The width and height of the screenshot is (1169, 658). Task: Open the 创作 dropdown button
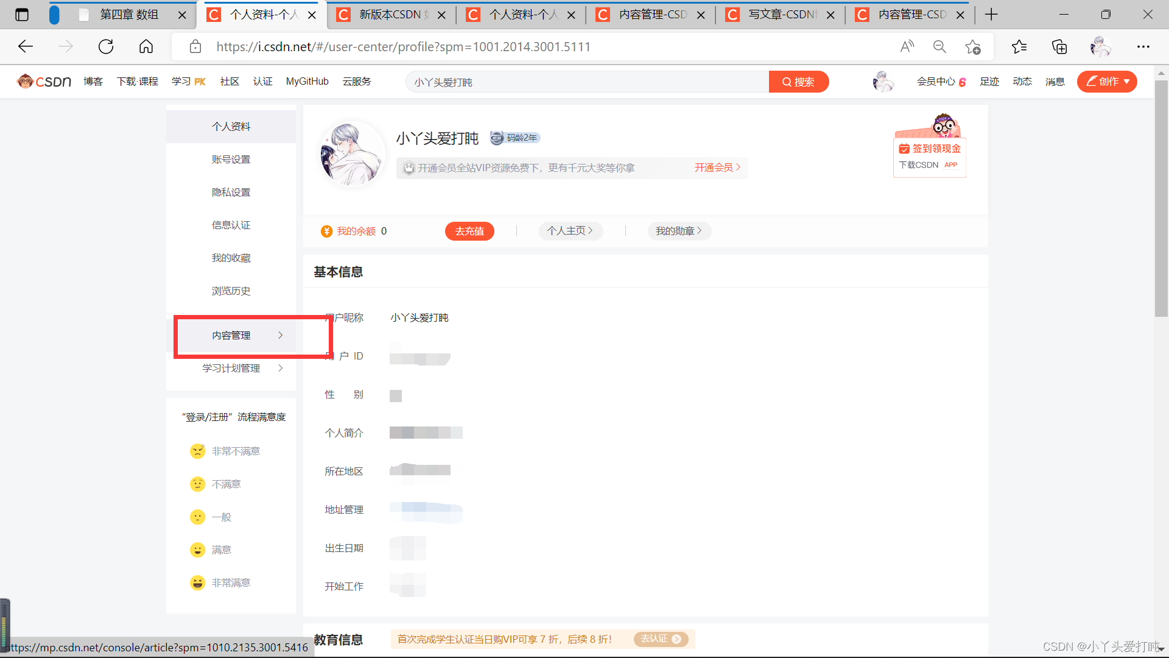(1107, 81)
